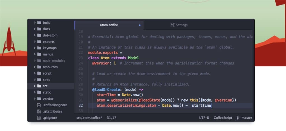The width and height of the screenshot is (286, 131).
Task: Click the 'module.exports' text on line 22
Action: pos(103,53)
